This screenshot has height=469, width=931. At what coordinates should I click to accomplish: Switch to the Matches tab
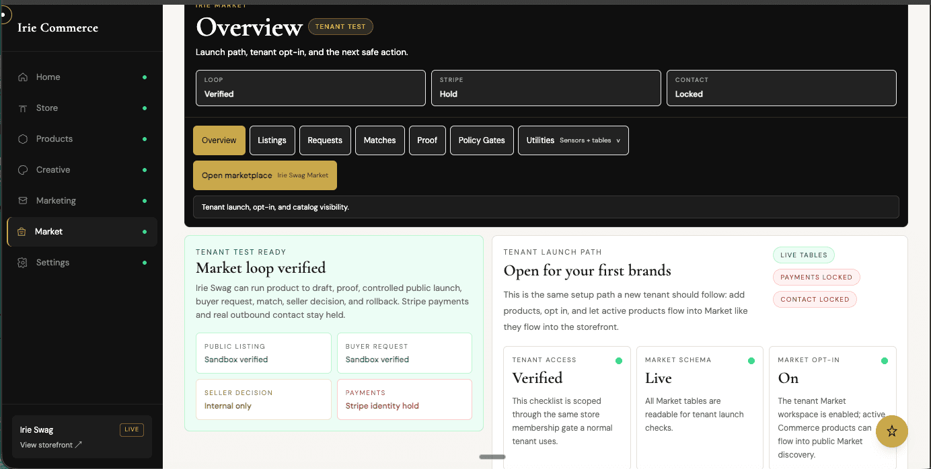[380, 140]
